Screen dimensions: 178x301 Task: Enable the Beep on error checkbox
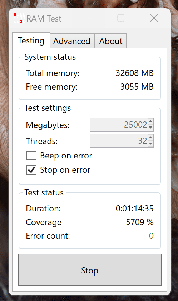point(31,156)
